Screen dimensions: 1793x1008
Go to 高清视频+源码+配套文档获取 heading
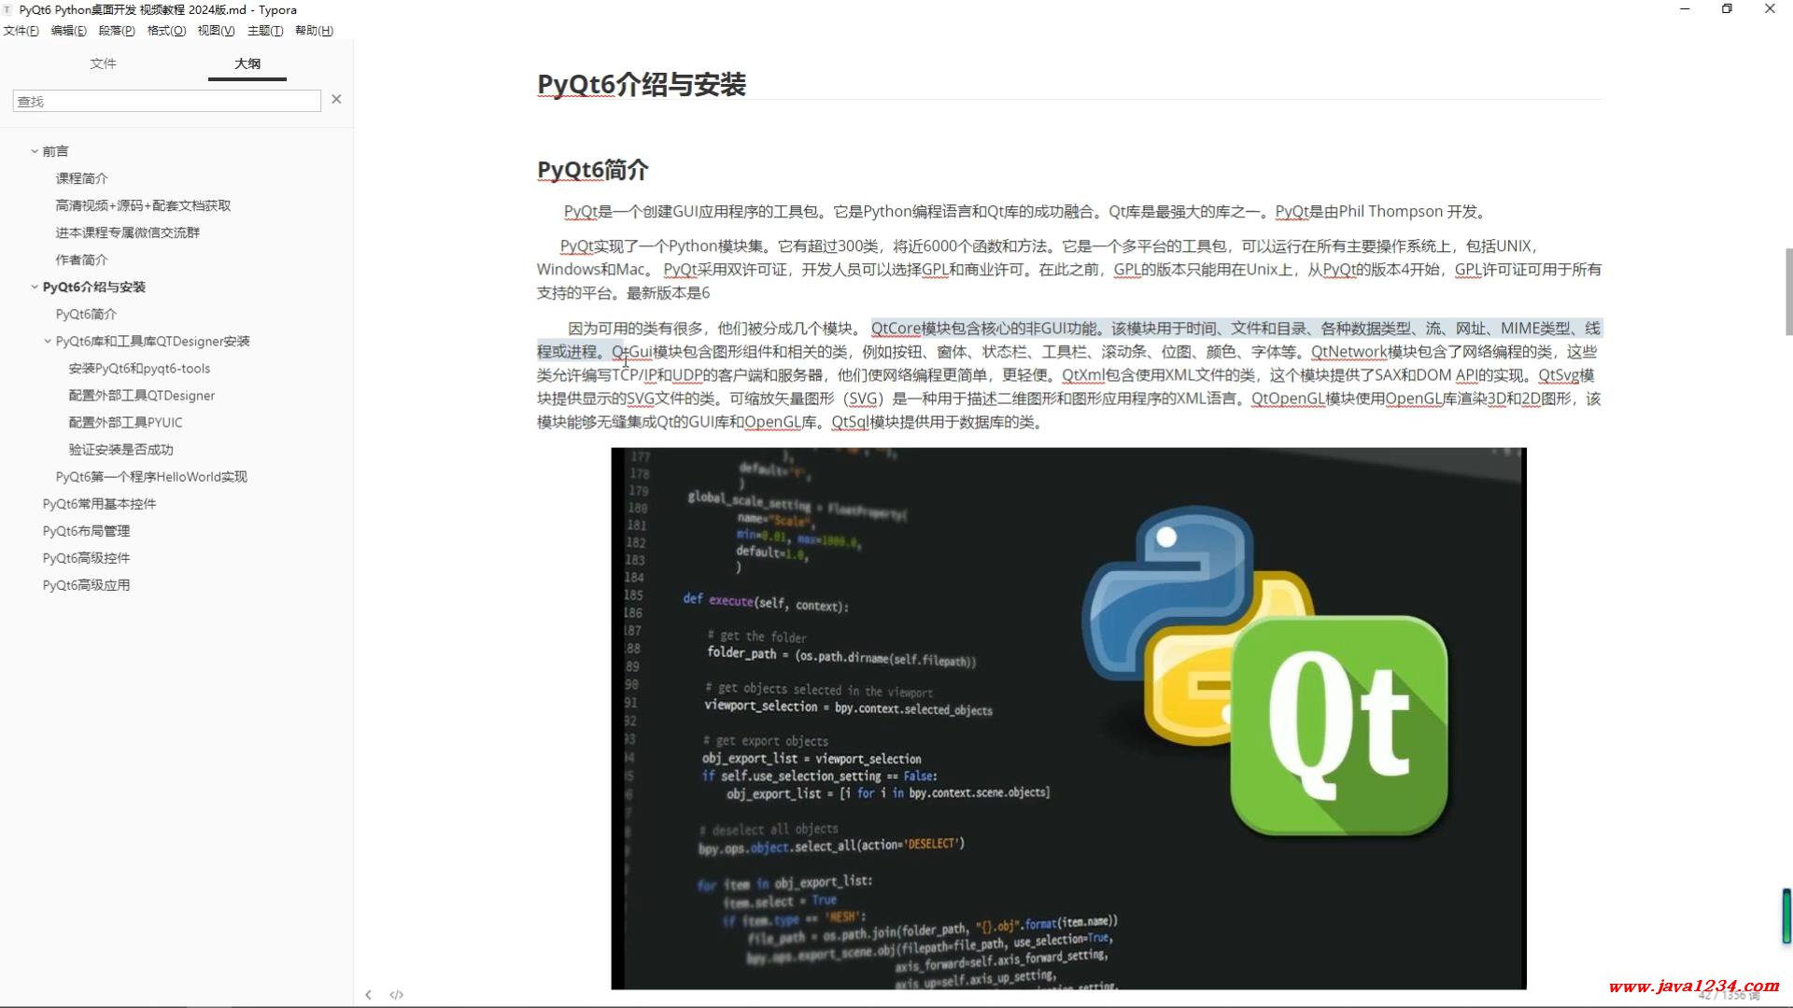tap(143, 205)
